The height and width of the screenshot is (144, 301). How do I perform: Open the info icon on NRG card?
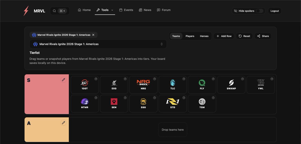coord(155,79)
